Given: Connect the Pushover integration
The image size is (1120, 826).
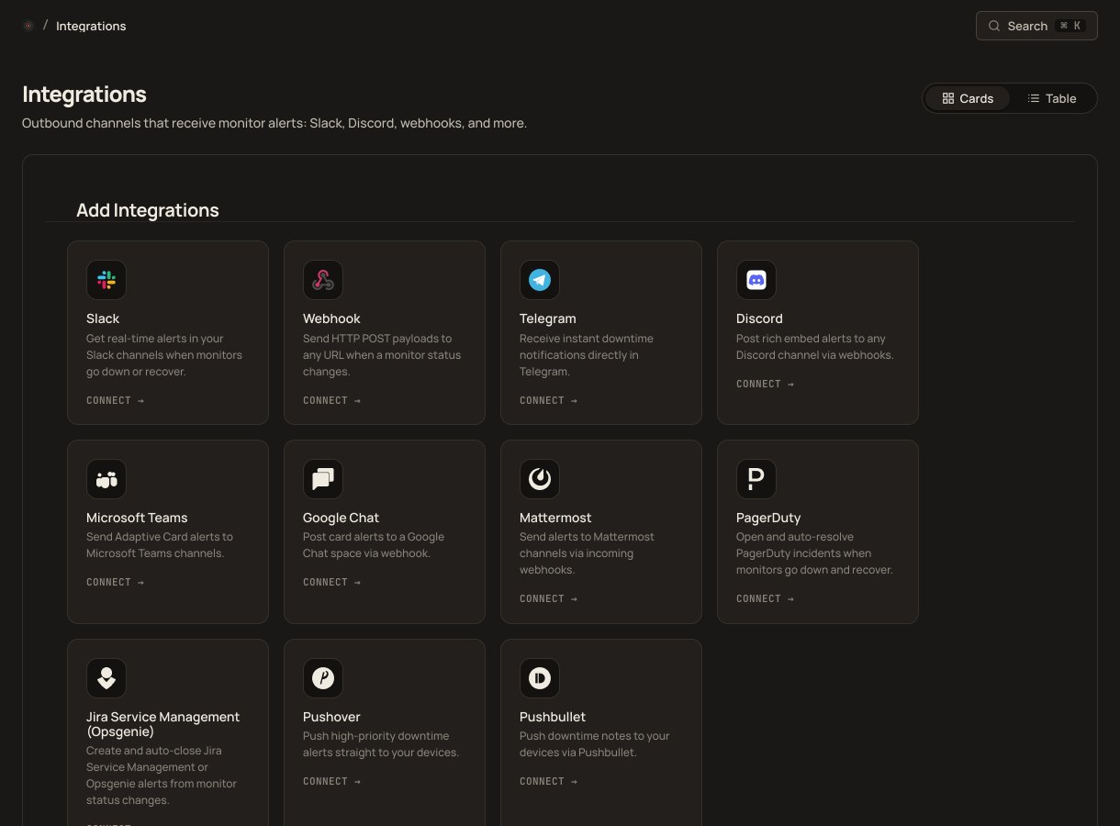Looking at the screenshot, I should pyautogui.click(x=332, y=781).
